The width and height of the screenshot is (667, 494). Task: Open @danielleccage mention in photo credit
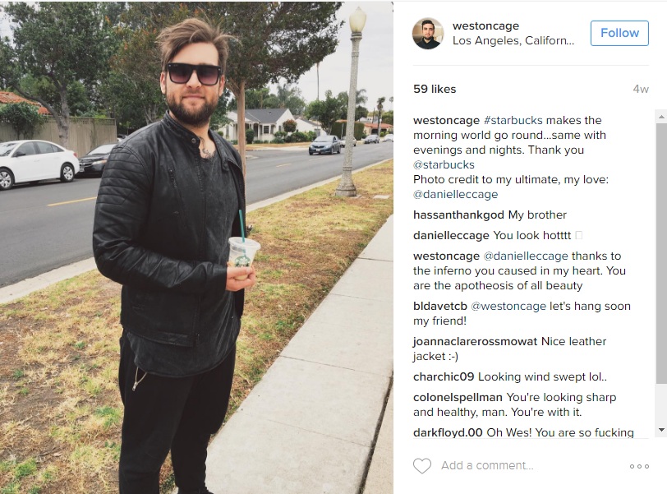455,195
